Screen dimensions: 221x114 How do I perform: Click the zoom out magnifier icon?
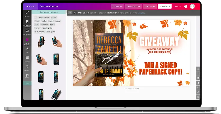point(198,92)
